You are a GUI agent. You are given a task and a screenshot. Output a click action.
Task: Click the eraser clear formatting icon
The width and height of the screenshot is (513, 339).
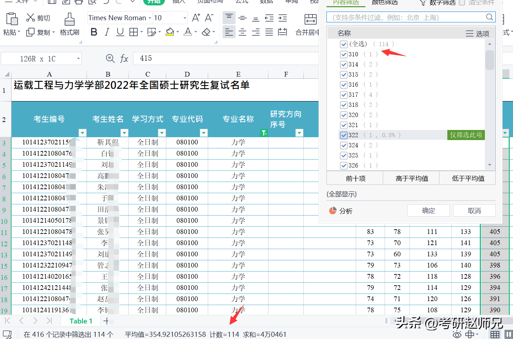(x=206, y=32)
